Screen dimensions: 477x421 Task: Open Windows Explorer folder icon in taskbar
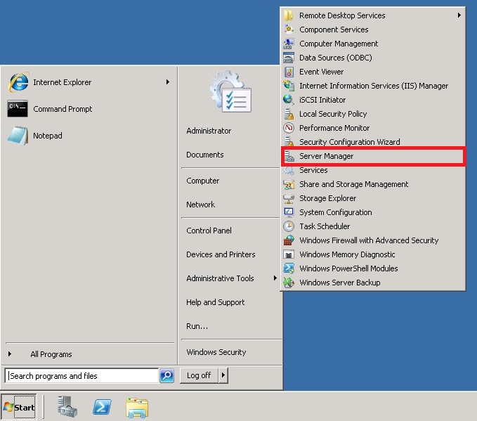pos(136,406)
